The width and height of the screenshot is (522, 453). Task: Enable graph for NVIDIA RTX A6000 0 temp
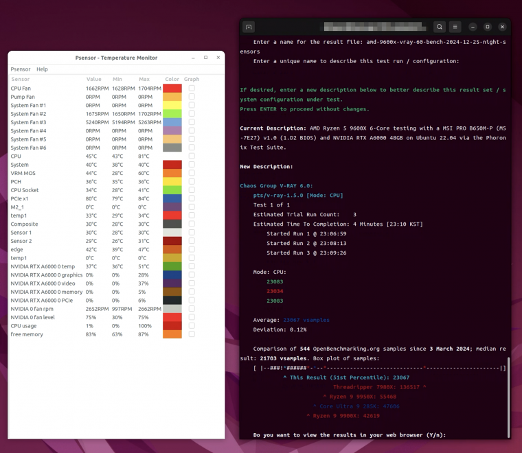(x=192, y=266)
